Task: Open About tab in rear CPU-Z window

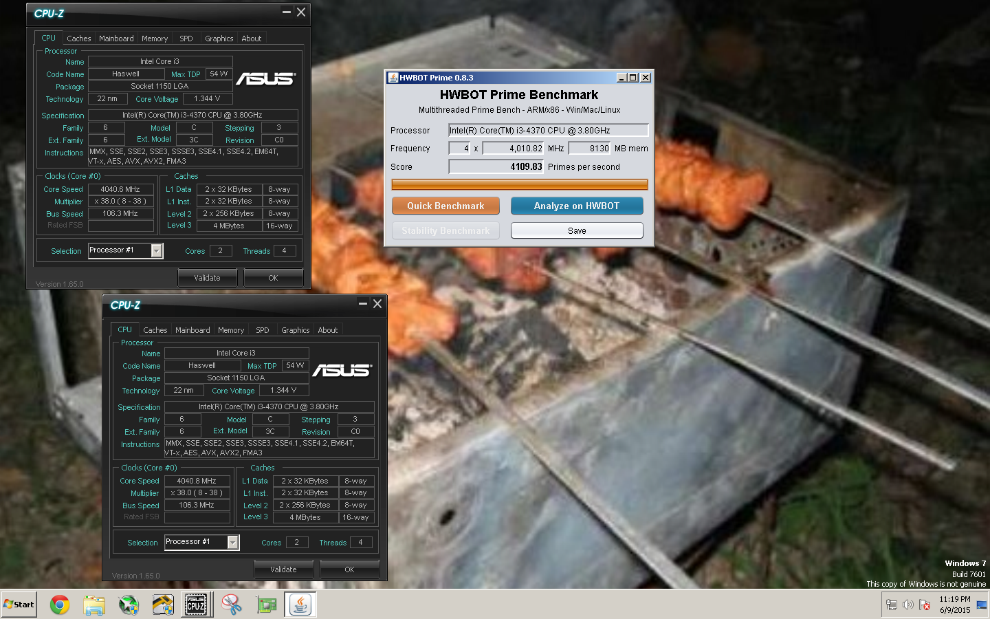Action: 252,39
